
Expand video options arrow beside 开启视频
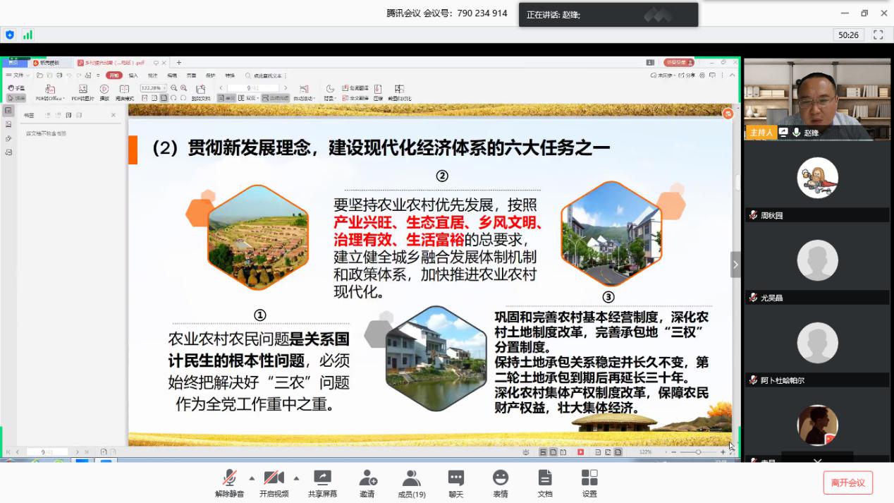296,478
